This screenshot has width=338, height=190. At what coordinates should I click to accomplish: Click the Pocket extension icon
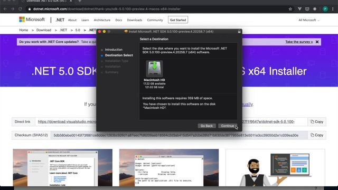tap(307, 9)
